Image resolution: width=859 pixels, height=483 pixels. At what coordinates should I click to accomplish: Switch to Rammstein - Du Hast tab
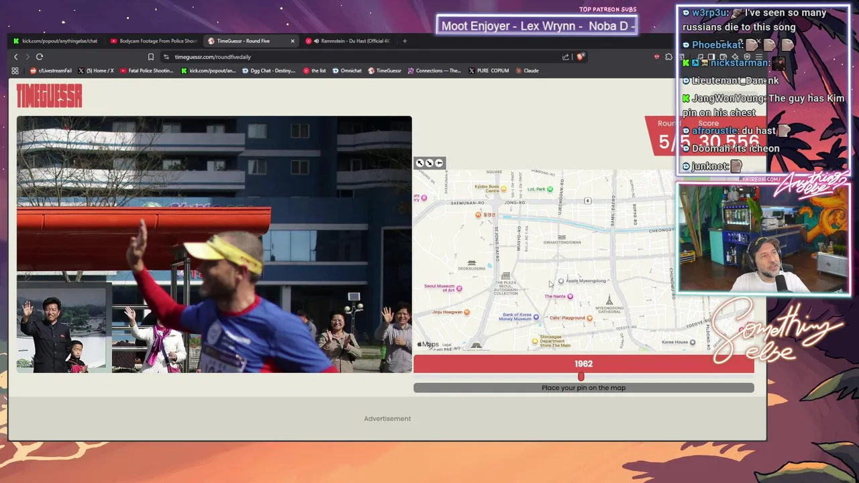pyautogui.click(x=348, y=41)
